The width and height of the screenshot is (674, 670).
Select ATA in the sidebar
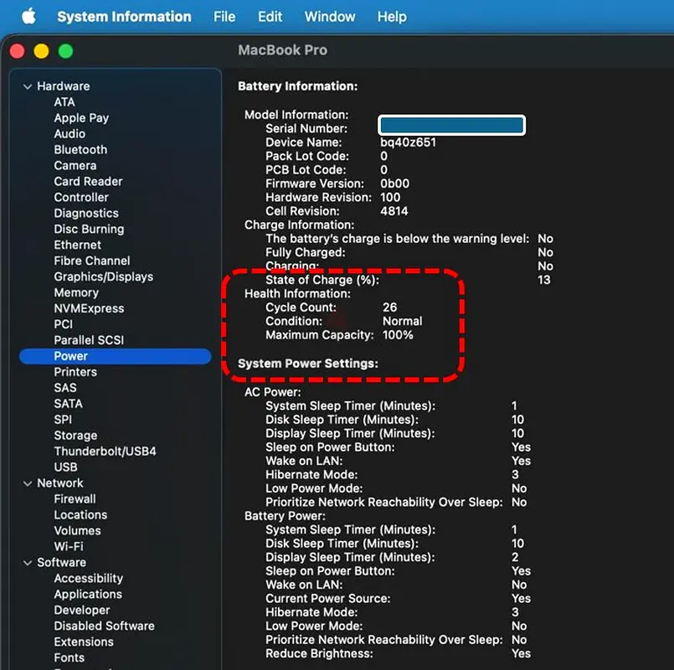click(64, 102)
